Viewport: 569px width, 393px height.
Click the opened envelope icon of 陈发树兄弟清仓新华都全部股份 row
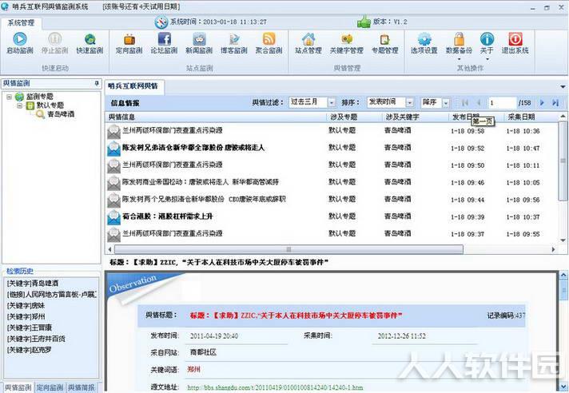(113, 149)
